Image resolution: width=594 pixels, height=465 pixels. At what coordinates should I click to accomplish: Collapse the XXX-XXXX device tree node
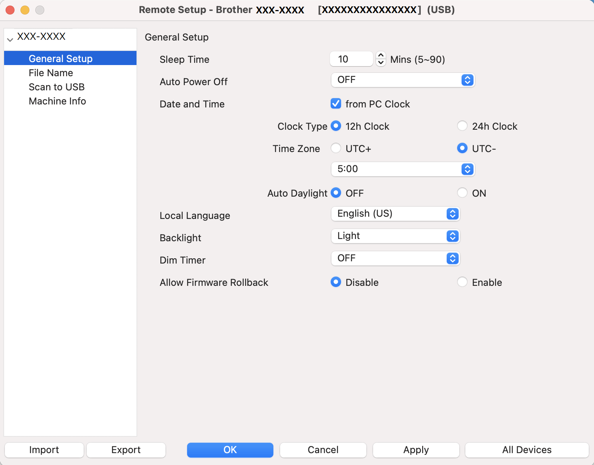(10, 39)
